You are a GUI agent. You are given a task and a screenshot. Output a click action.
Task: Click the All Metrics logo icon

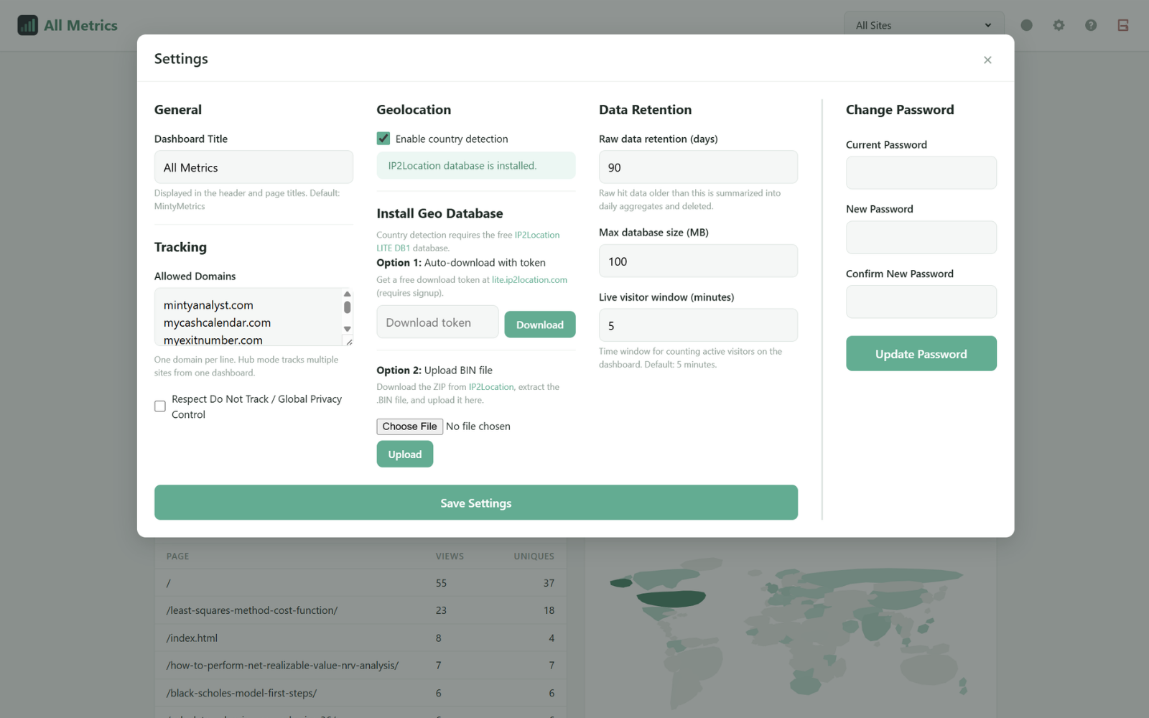tap(27, 25)
